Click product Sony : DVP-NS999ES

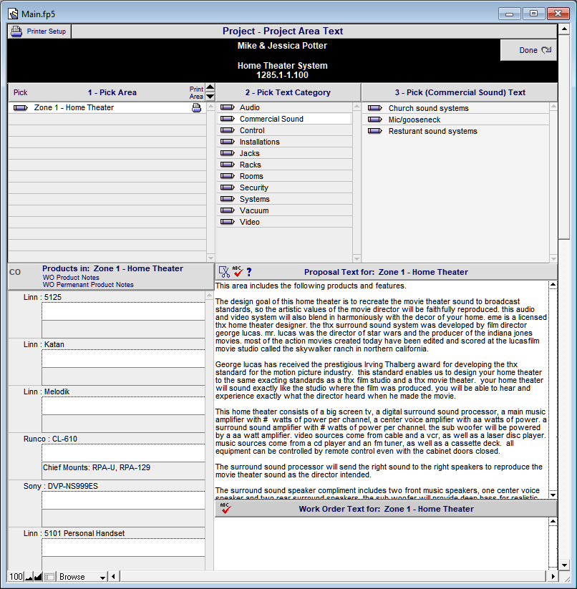click(61, 486)
